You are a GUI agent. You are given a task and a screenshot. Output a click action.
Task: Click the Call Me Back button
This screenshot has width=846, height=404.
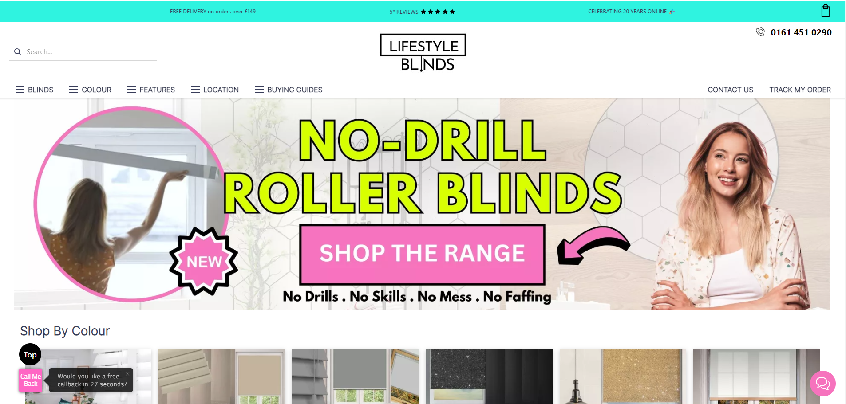pos(31,380)
